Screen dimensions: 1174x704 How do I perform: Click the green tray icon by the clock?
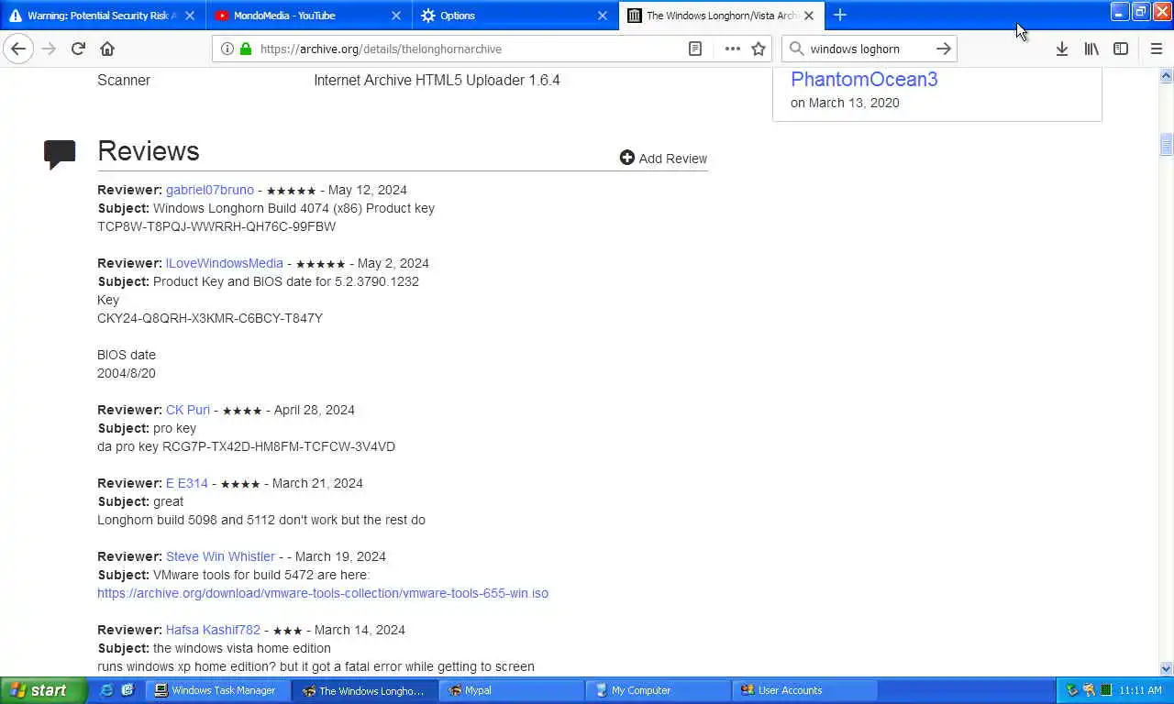[1106, 690]
